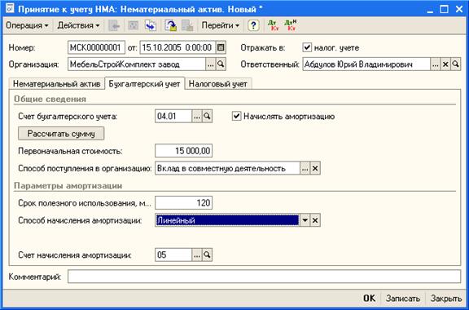Open magnifier next to account 04.01

207,117
